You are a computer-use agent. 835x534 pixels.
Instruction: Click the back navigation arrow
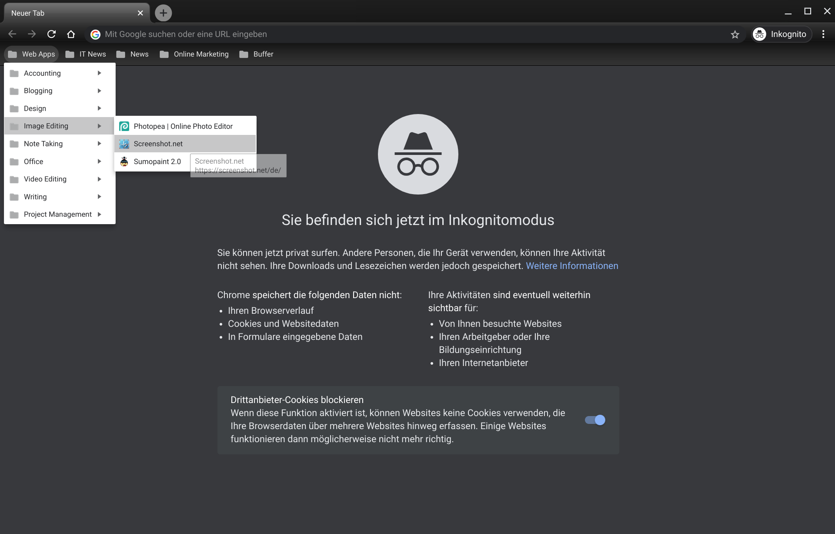coord(12,34)
